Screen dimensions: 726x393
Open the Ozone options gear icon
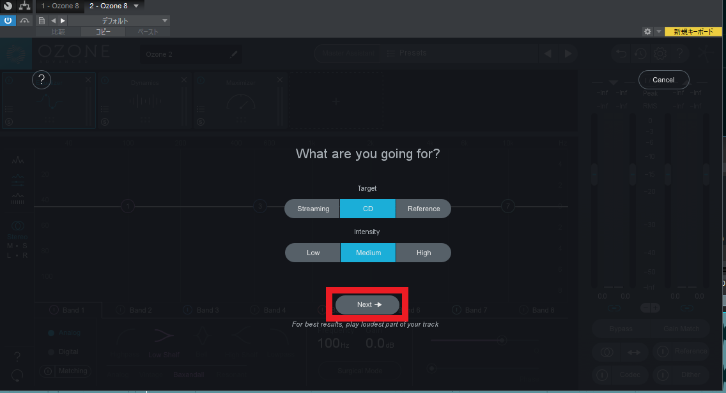[660, 54]
